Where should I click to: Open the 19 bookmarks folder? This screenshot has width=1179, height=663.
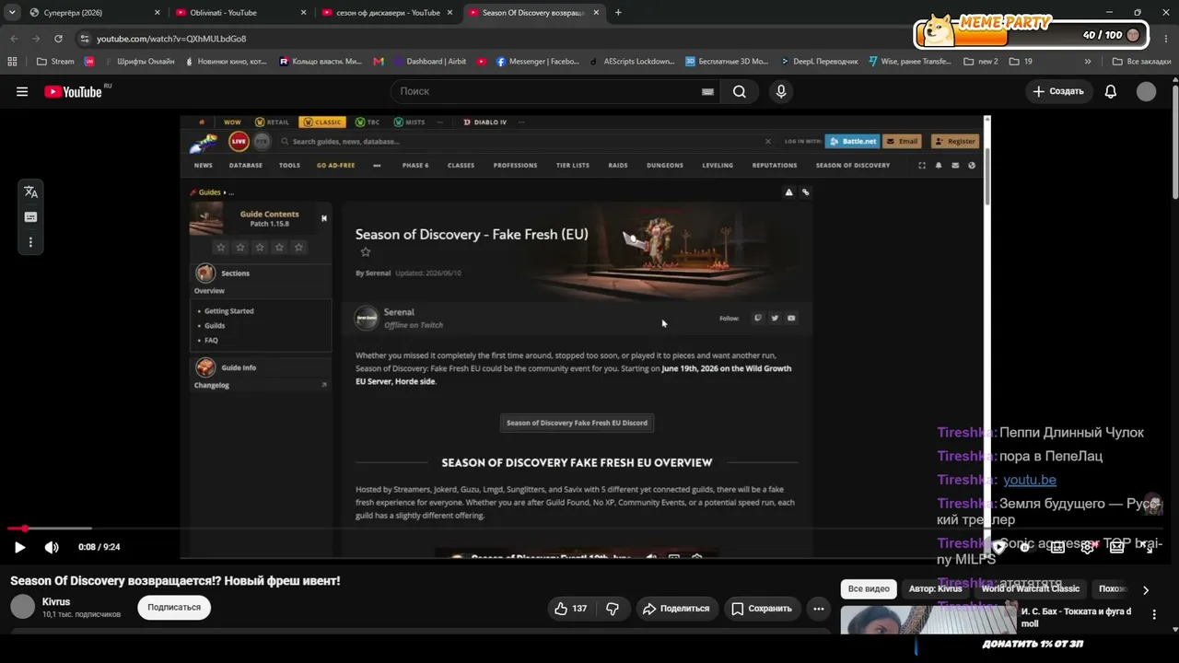(x=1021, y=62)
